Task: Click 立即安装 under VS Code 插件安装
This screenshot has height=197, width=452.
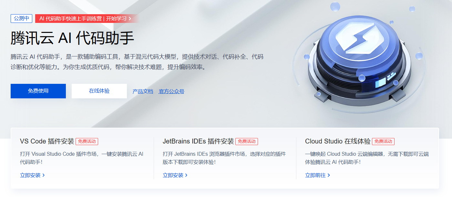Action: [30, 175]
